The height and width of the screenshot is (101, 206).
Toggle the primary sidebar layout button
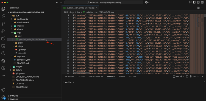194,2
